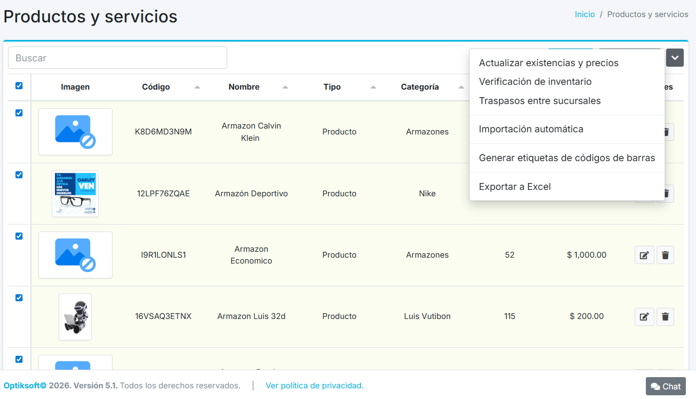Sort the table by Código column arrow
Screen dimensions: 696x399
197,87
